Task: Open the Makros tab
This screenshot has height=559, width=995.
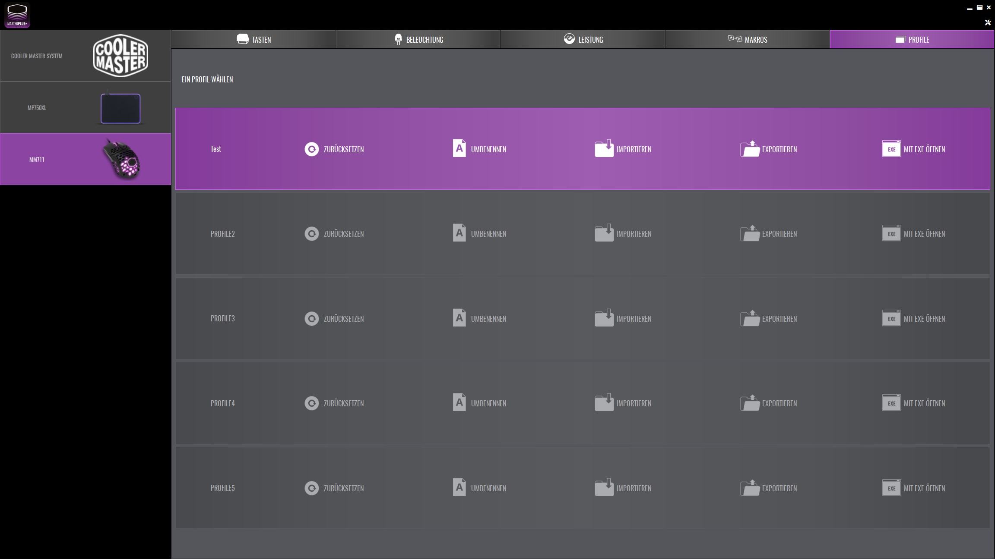Action: pyautogui.click(x=747, y=40)
